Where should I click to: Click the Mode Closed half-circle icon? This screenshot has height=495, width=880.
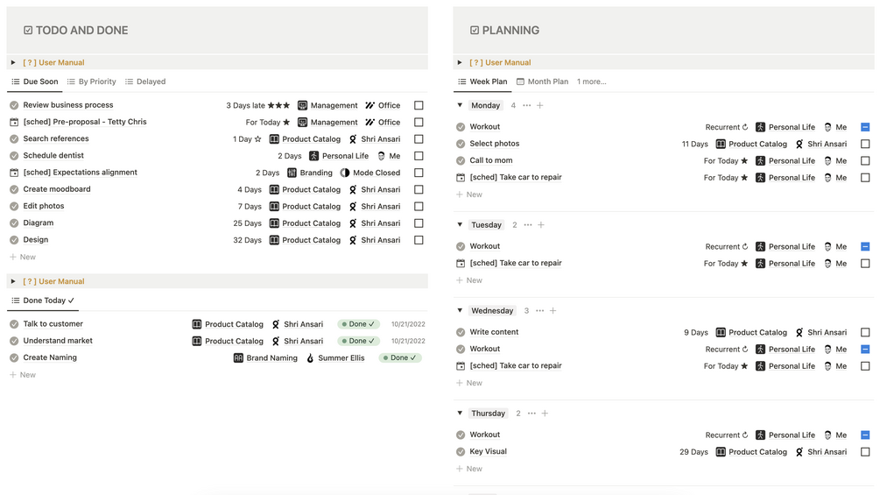345,173
